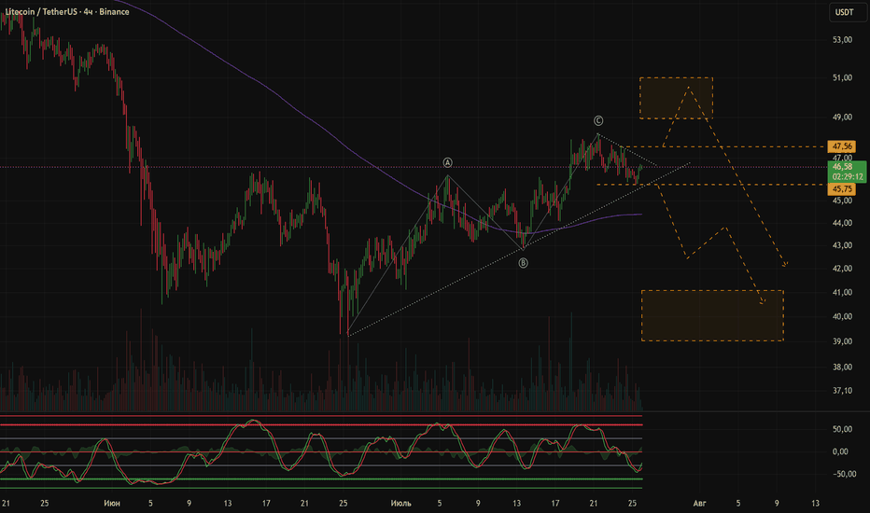Screen dimensions: 870x513
Task: Click the Июн month label on time axis
Action: [111, 504]
